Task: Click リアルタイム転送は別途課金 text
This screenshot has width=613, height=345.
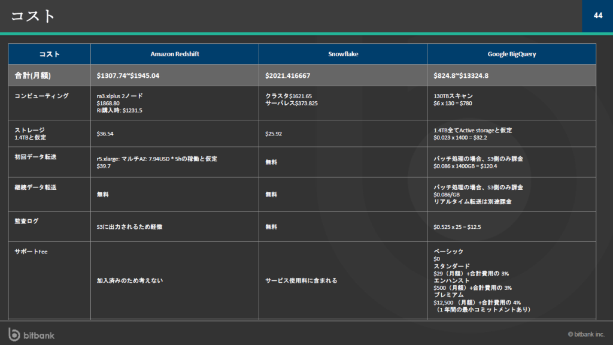Action: (x=472, y=202)
